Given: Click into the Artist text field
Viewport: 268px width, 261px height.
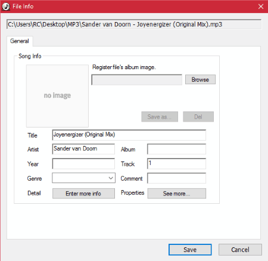Looking at the screenshot, I should 83,149.
